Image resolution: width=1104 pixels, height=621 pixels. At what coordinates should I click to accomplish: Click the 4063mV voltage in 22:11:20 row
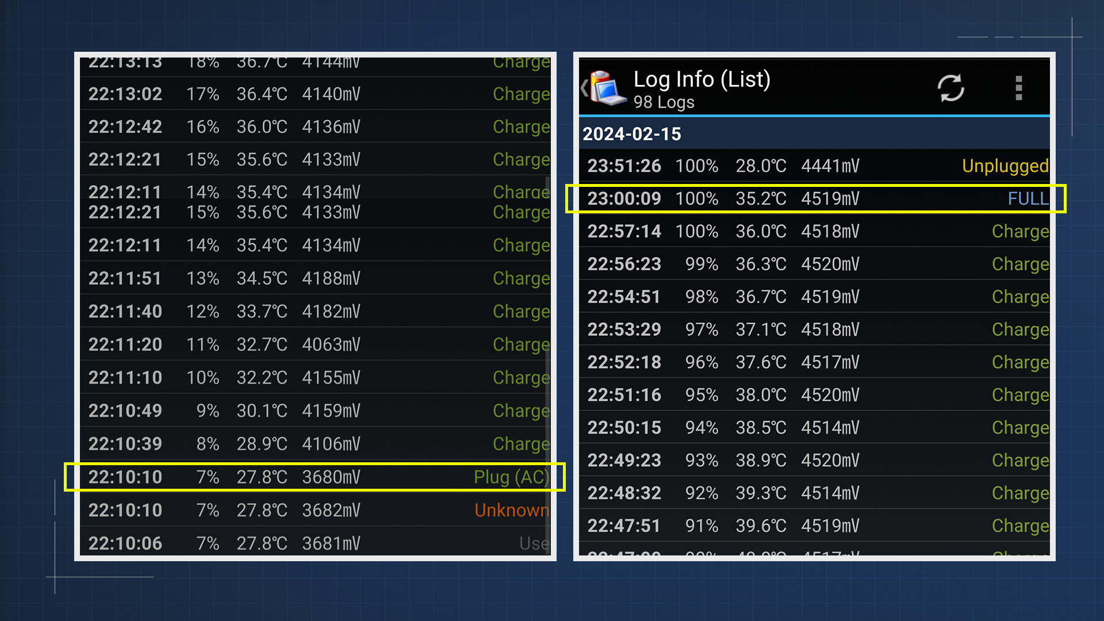click(331, 344)
